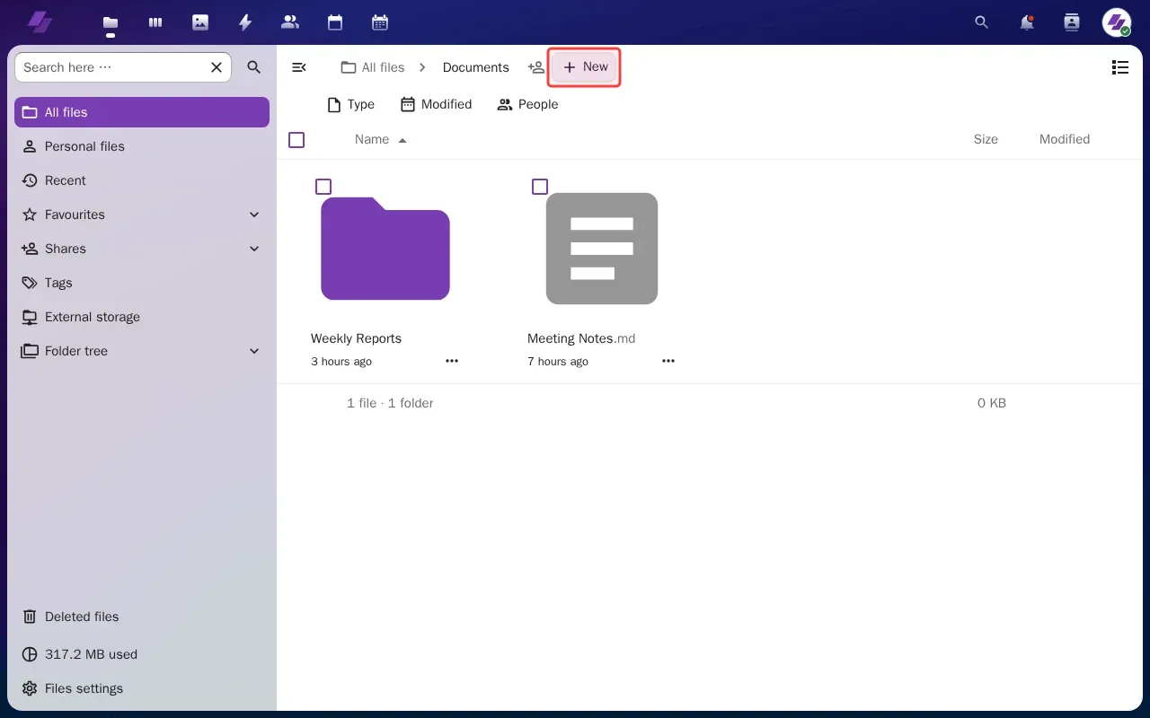Open unified search via magnifier icon
The image size is (1150, 718).
(981, 22)
